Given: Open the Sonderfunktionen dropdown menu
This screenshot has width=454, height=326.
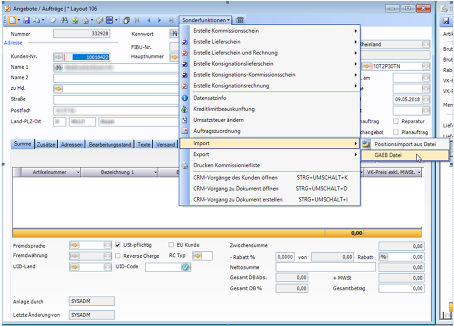Looking at the screenshot, I should tap(206, 20).
